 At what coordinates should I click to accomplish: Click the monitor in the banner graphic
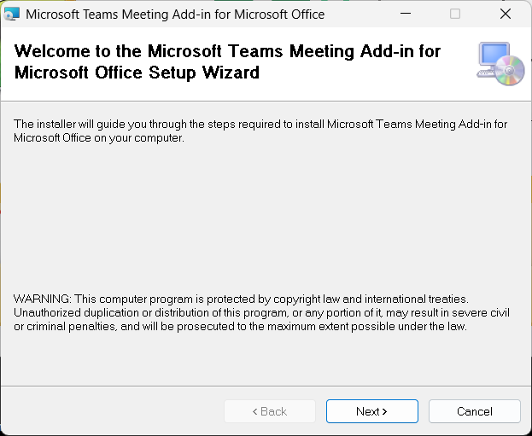494,56
